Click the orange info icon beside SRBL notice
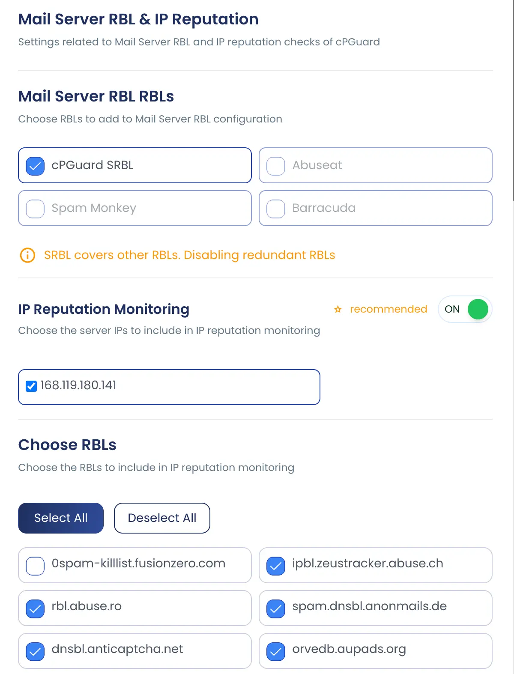Image resolution: width=514 pixels, height=674 pixels. (27, 255)
